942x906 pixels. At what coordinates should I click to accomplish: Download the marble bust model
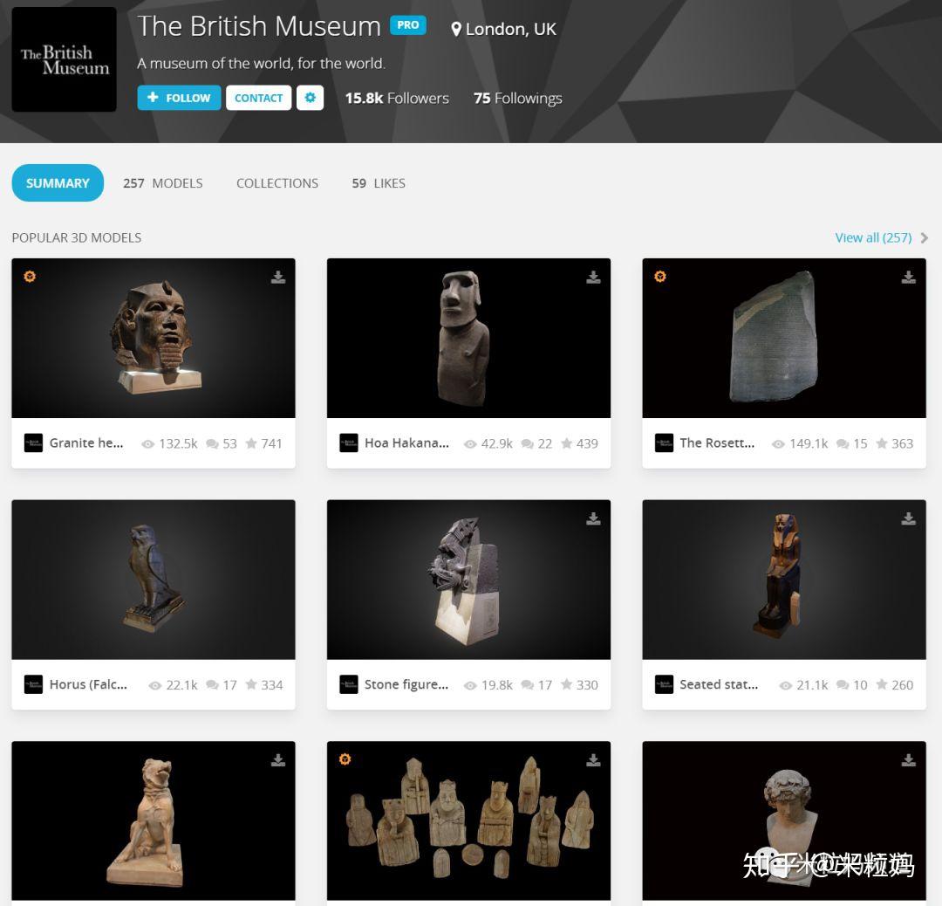[x=908, y=760]
